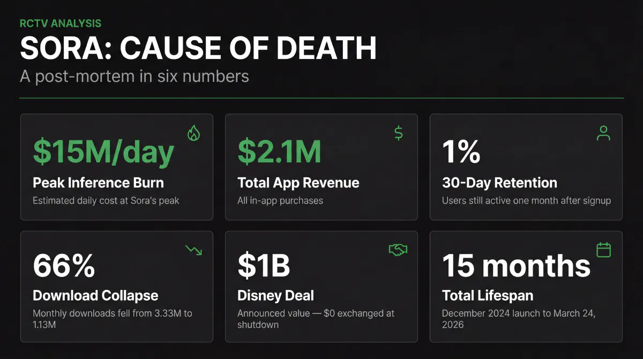Click the downward trend arrow on Download Collapse
The height and width of the screenshot is (359, 643).
point(193,251)
